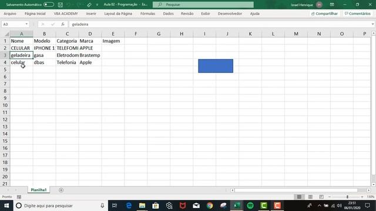Click horizontal scrollbar left arrow
Image resolution: width=376 pixels, height=211 pixels.
(x=232, y=190)
